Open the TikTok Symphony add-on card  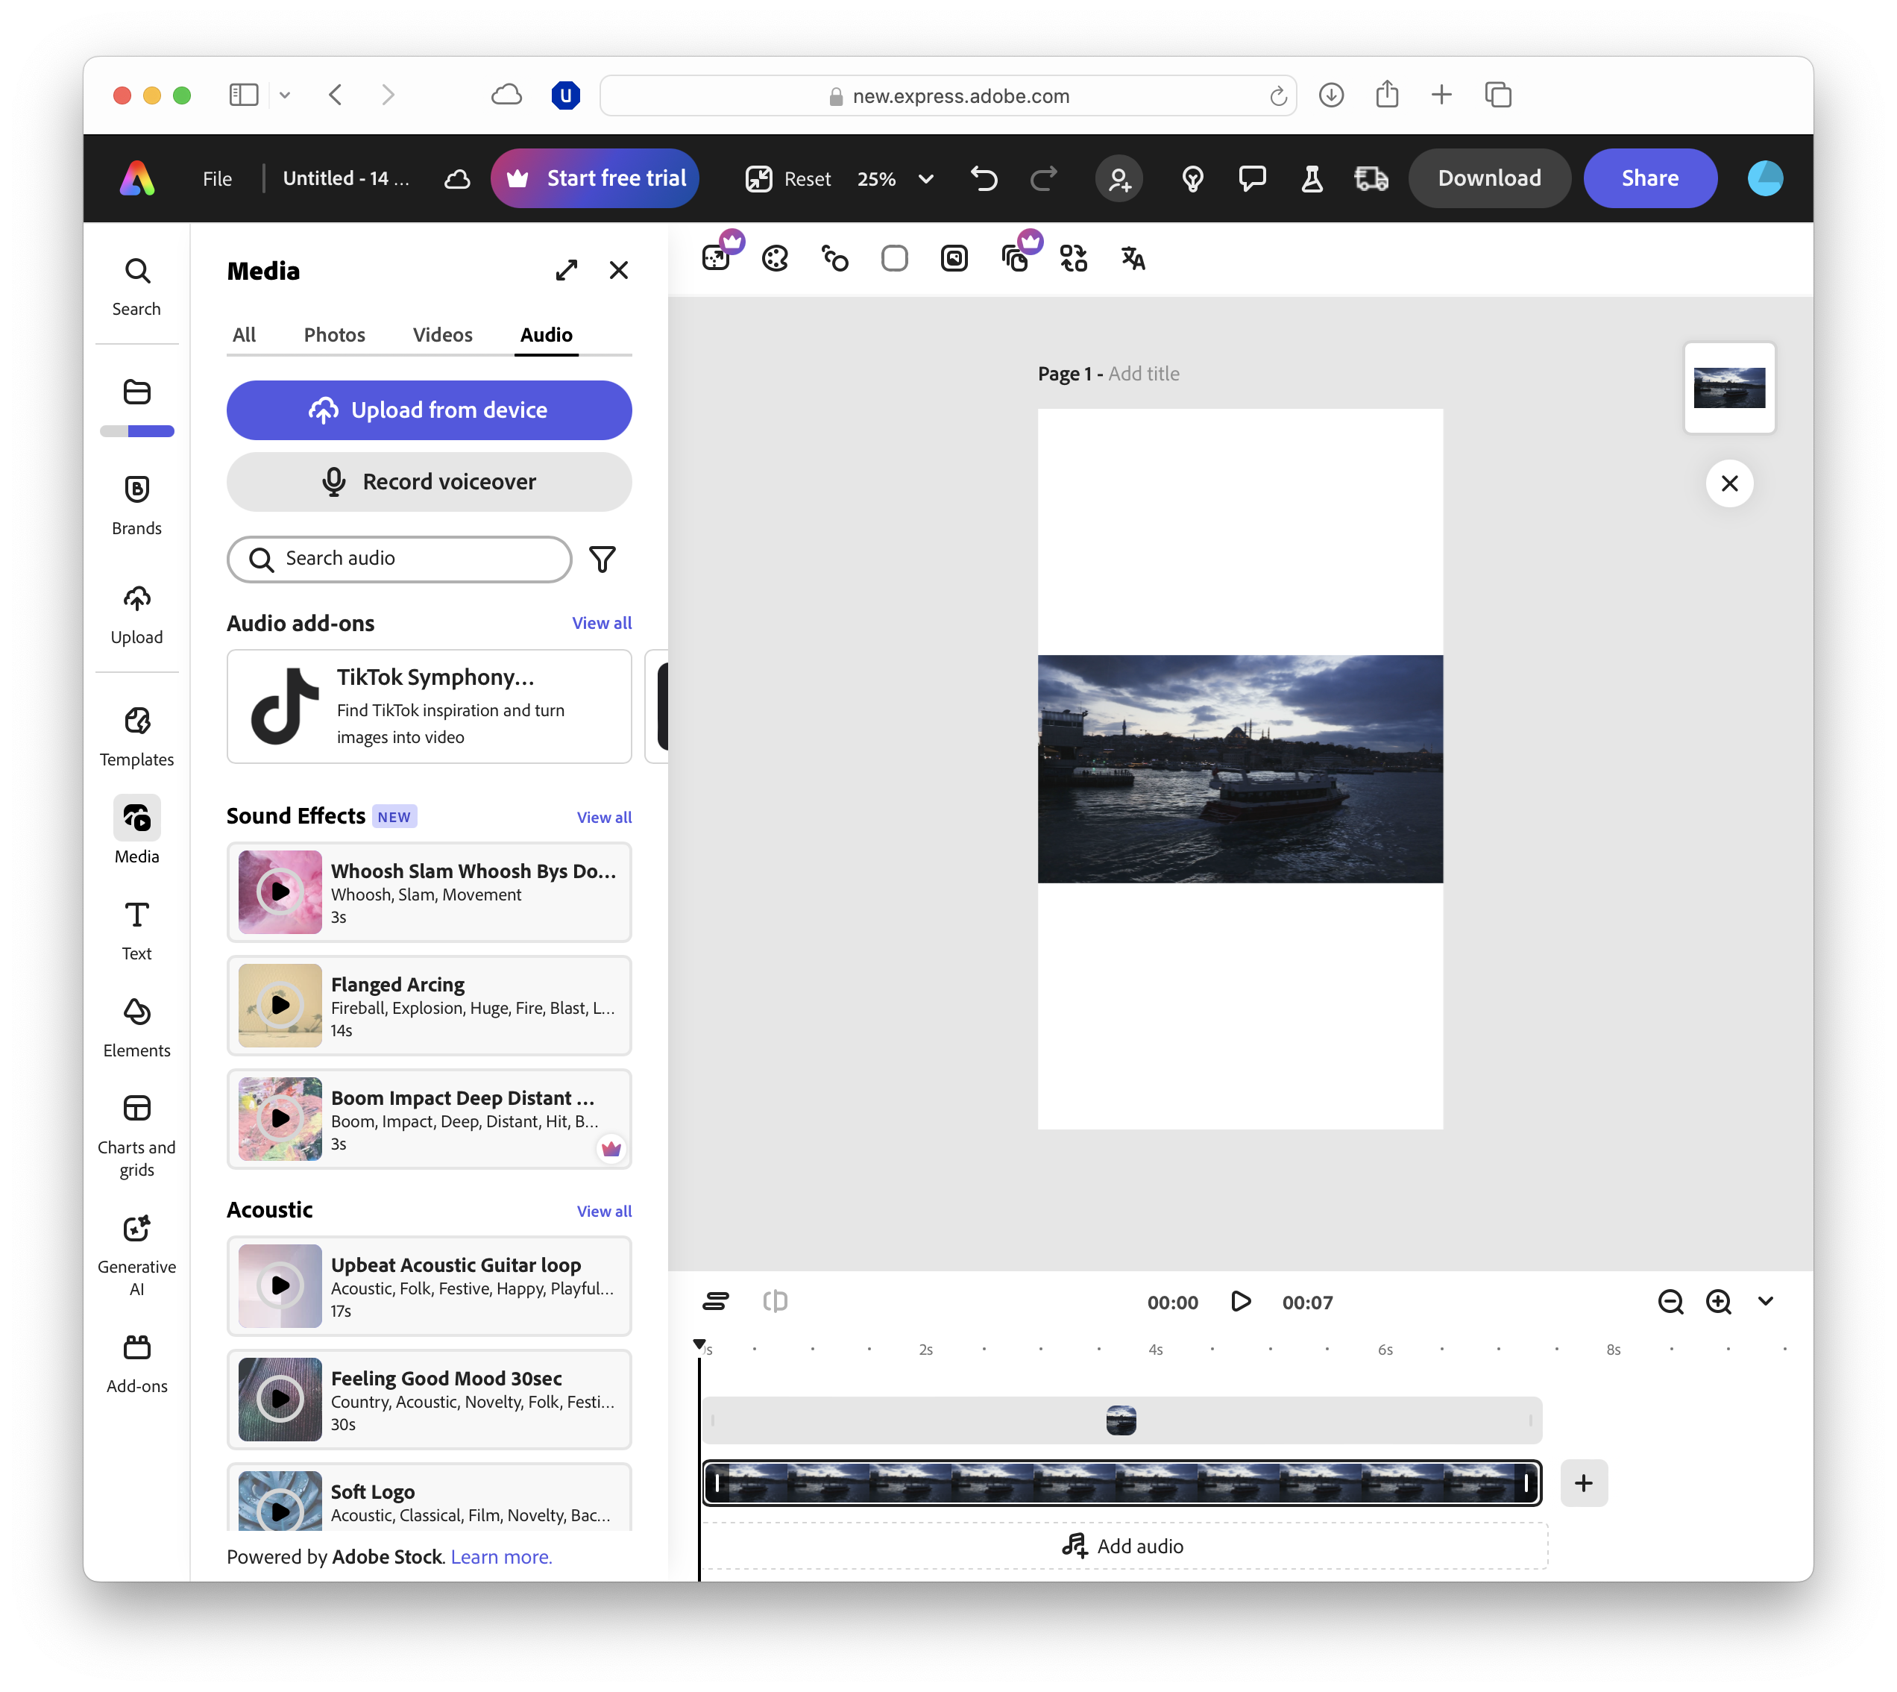tap(430, 706)
